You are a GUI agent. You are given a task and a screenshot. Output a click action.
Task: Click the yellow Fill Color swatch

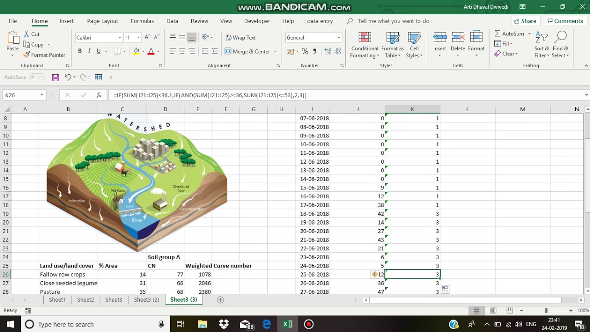[x=136, y=51]
